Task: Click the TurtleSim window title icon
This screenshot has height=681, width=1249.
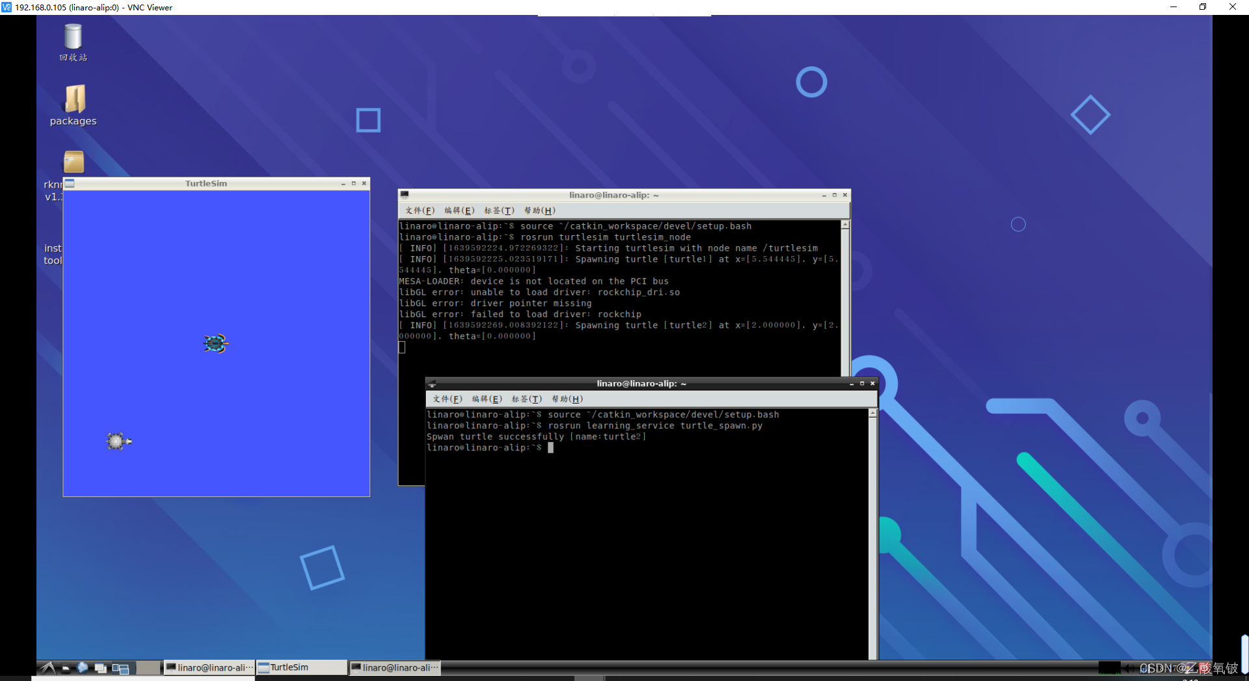Action: pyautogui.click(x=70, y=183)
